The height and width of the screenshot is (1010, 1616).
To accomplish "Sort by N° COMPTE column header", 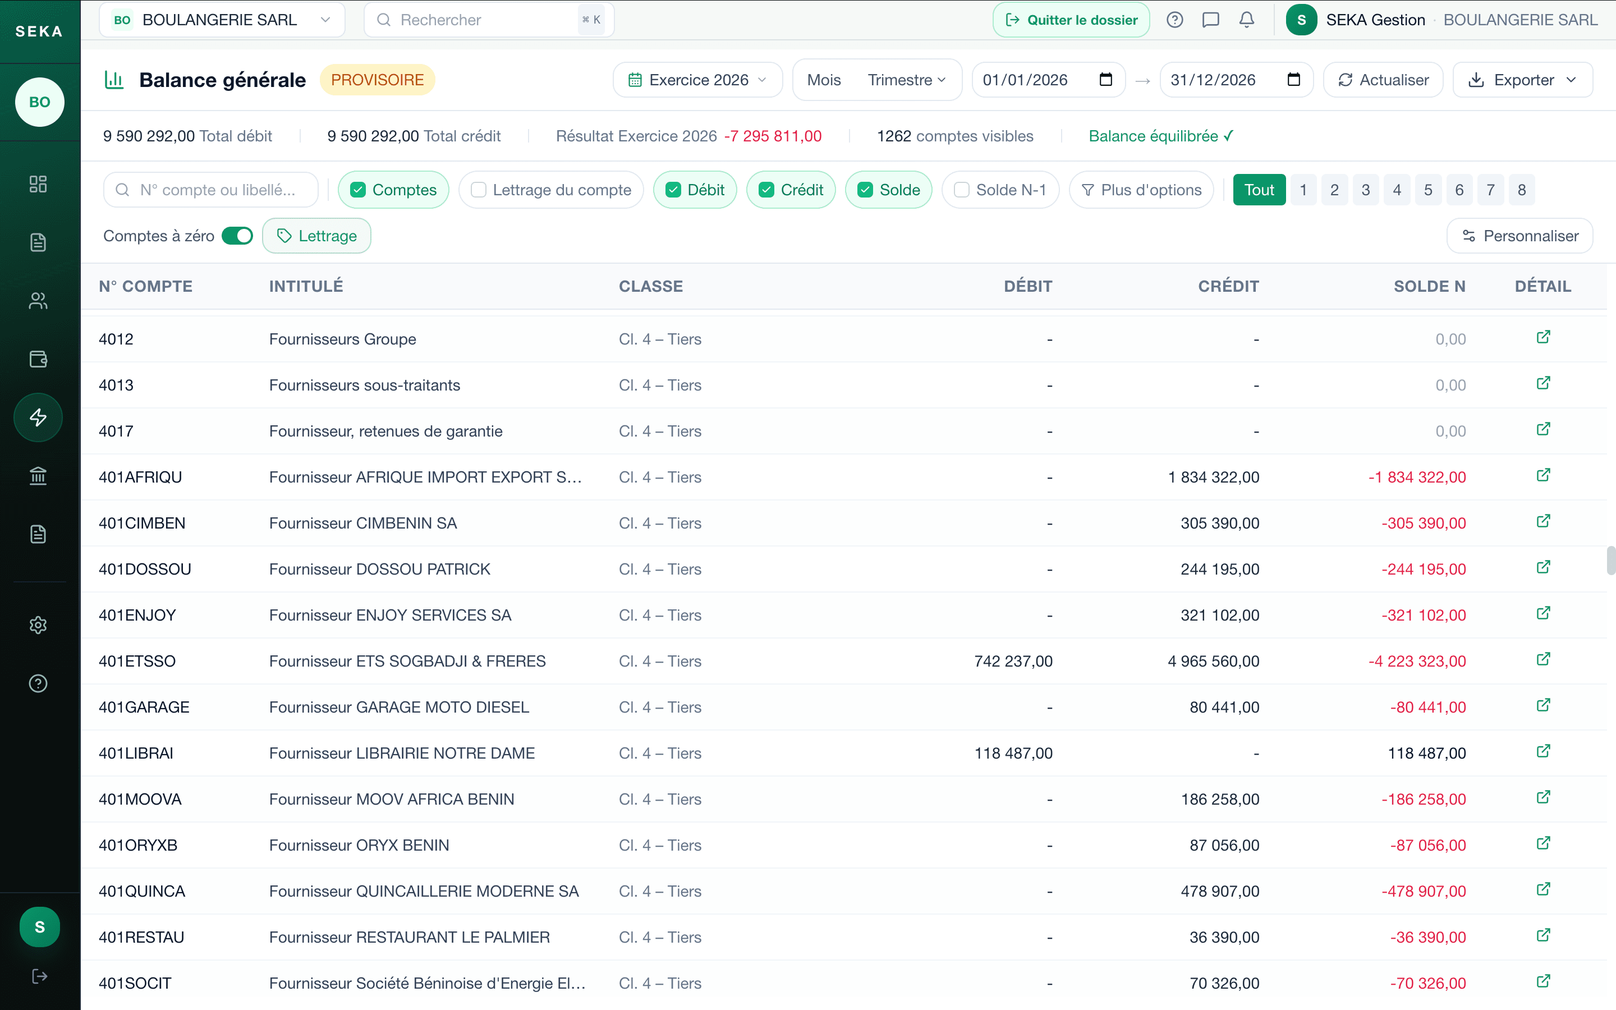I will 145,287.
